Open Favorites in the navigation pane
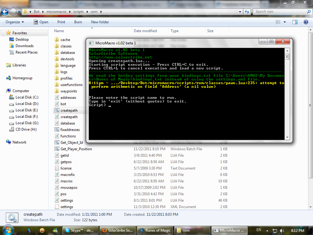Viewport: 313px width, 235px height. tap(20, 33)
